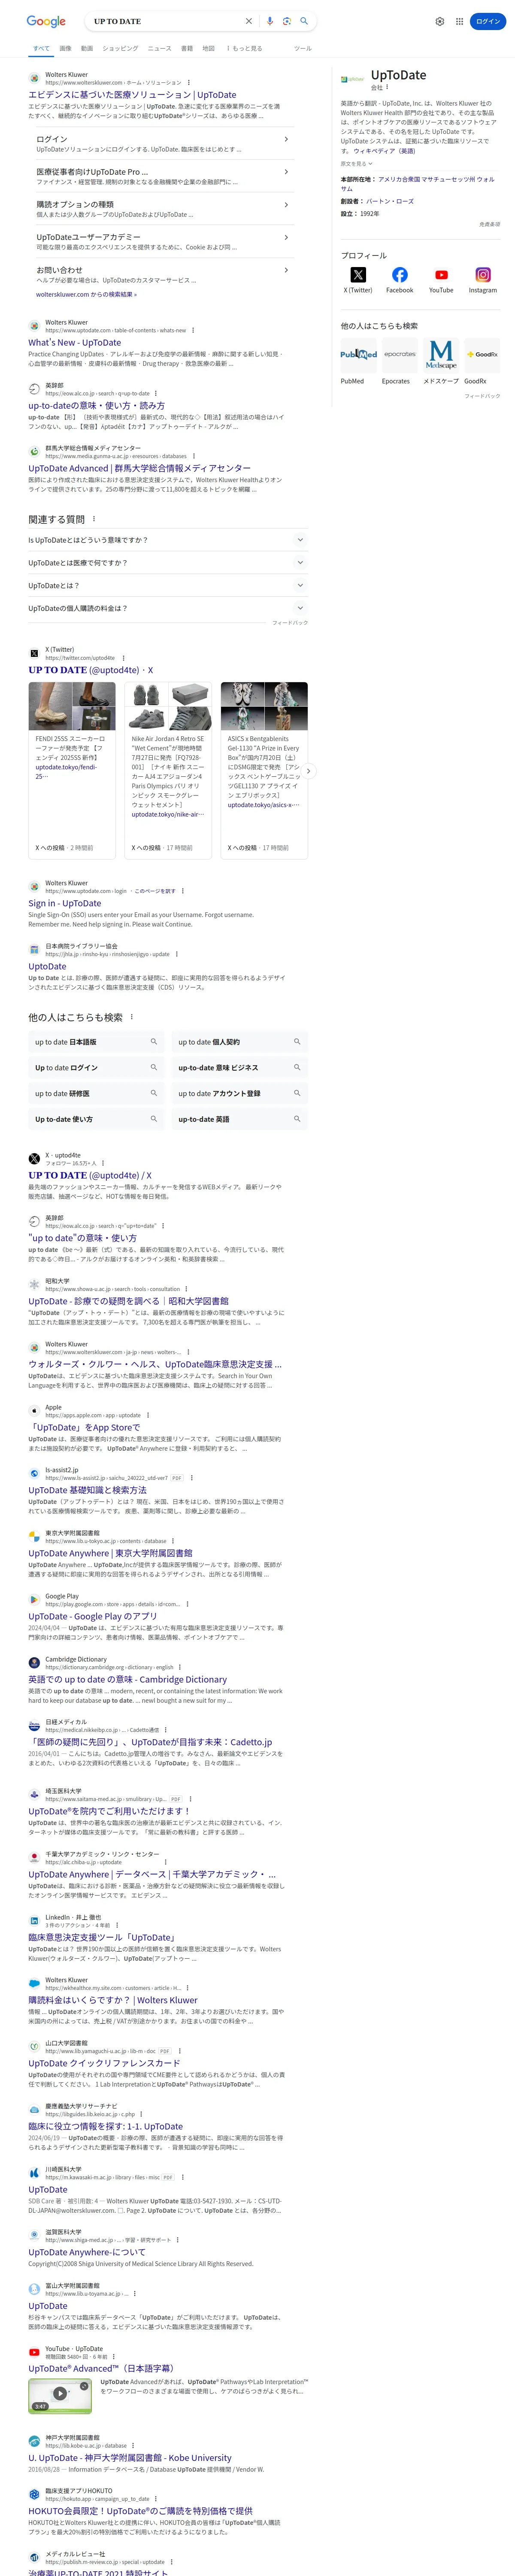Open Facebook profile icon in knowledge panel
The width and height of the screenshot is (515, 2576).
(400, 275)
